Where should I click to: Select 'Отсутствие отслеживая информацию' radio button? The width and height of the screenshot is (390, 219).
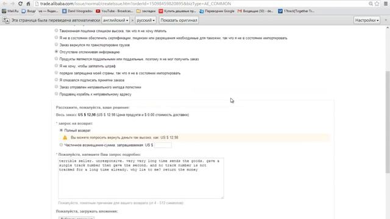(x=57, y=52)
